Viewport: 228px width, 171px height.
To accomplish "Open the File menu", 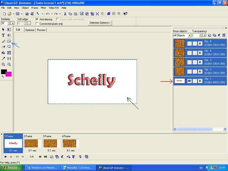I will [x=3, y=8].
